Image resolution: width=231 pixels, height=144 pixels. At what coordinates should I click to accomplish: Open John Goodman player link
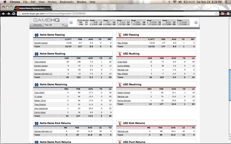pyautogui.click(x=41, y=109)
